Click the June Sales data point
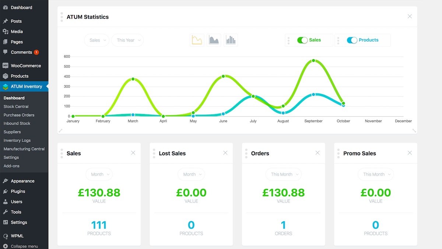This screenshot has width=442, height=249. click(x=223, y=76)
